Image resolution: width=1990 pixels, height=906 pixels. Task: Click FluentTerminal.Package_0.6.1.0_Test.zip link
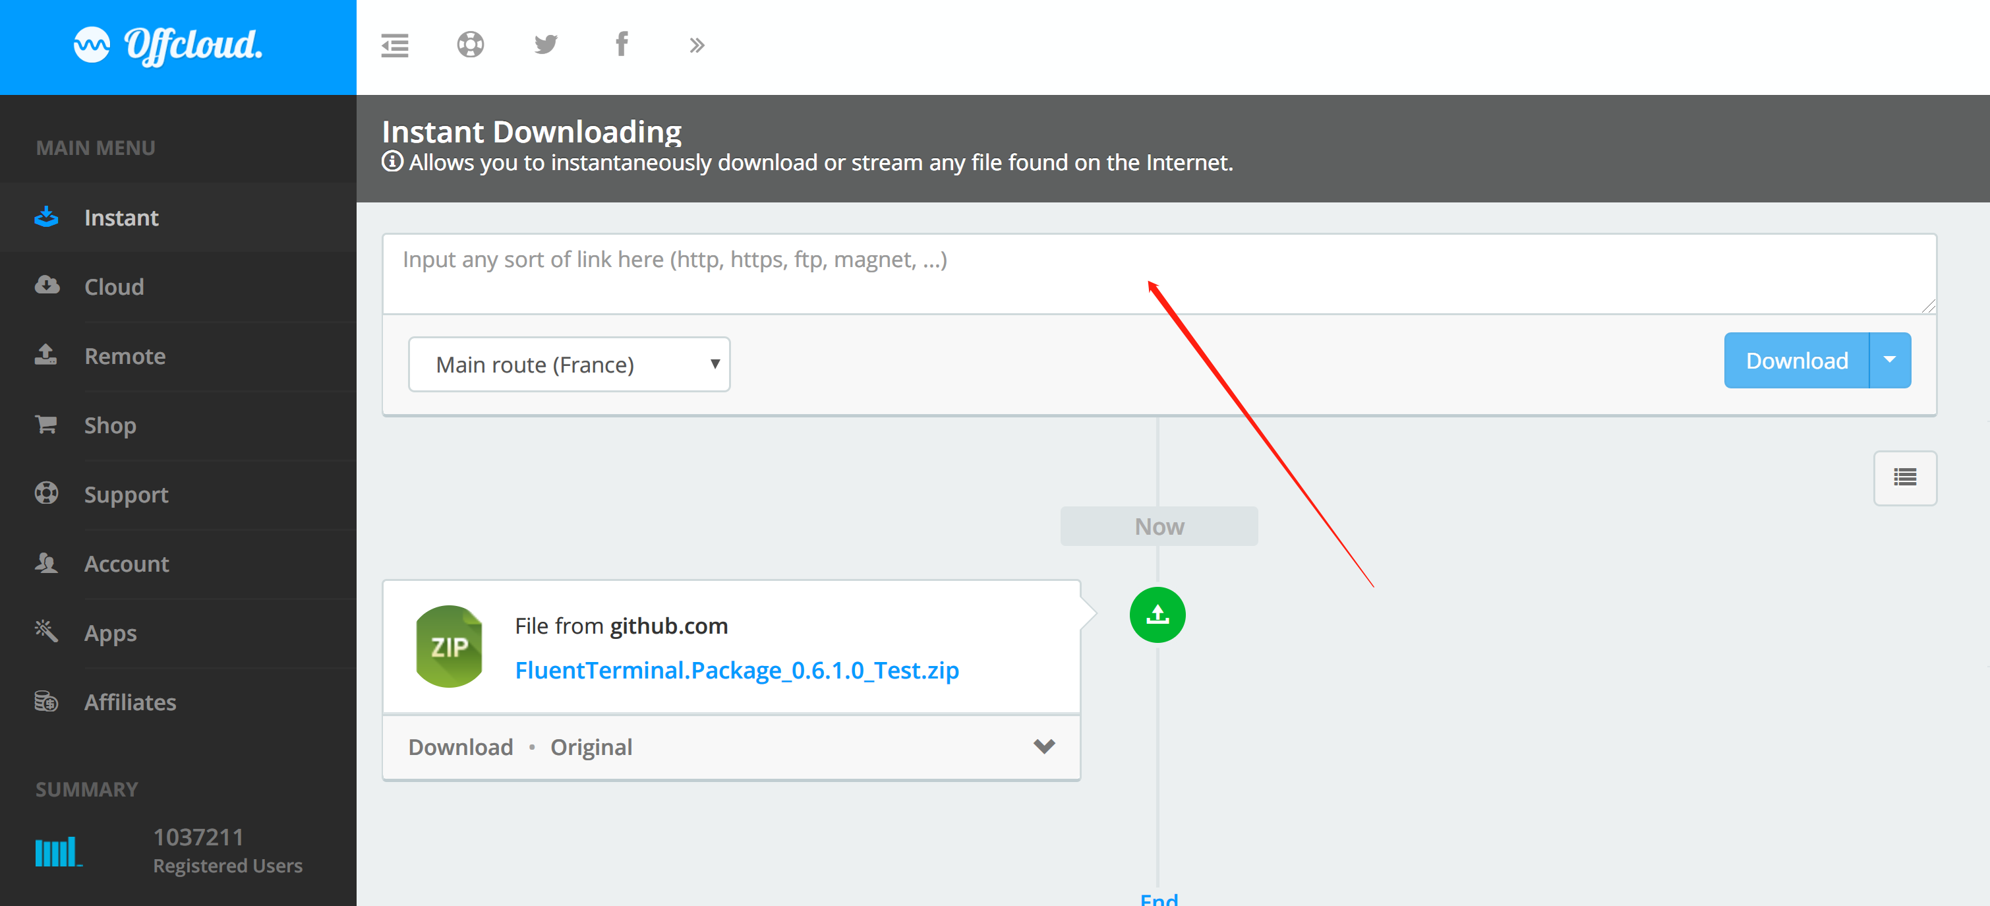[738, 669]
